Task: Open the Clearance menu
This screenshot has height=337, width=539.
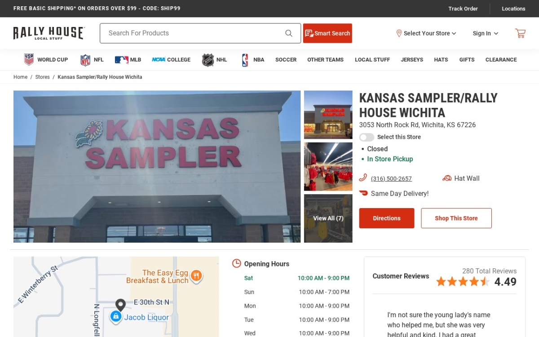Action: (501, 60)
